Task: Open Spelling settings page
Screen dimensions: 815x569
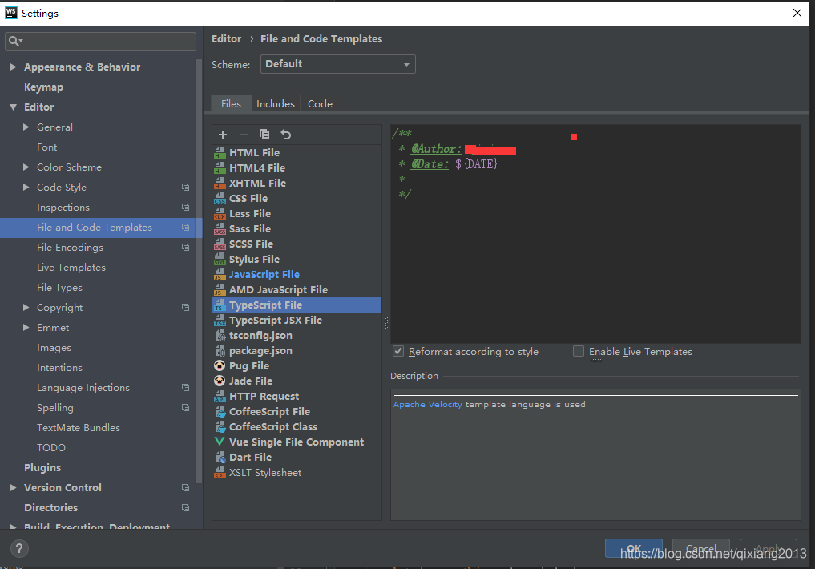Action: 55,407
